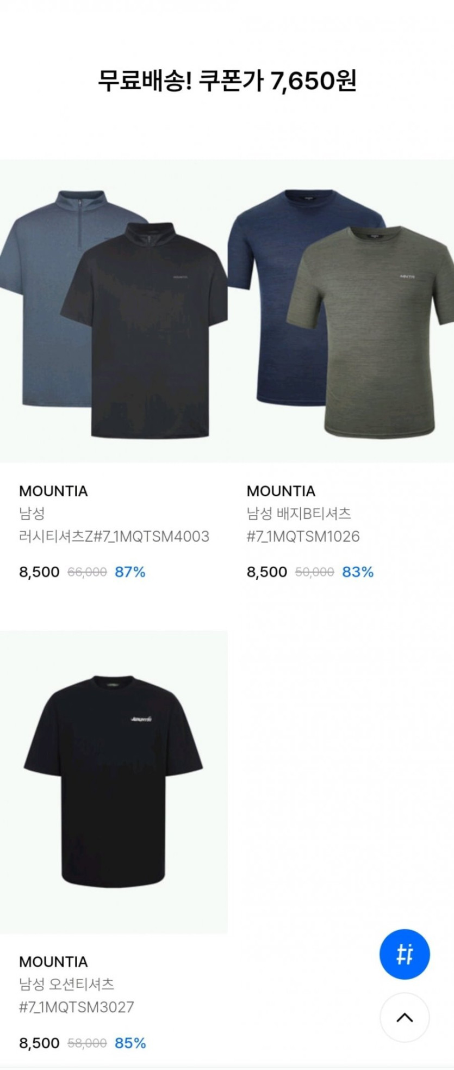Click the struck-through 66,000 original price
The height and width of the screenshot is (1070, 454).
pyautogui.click(x=87, y=572)
